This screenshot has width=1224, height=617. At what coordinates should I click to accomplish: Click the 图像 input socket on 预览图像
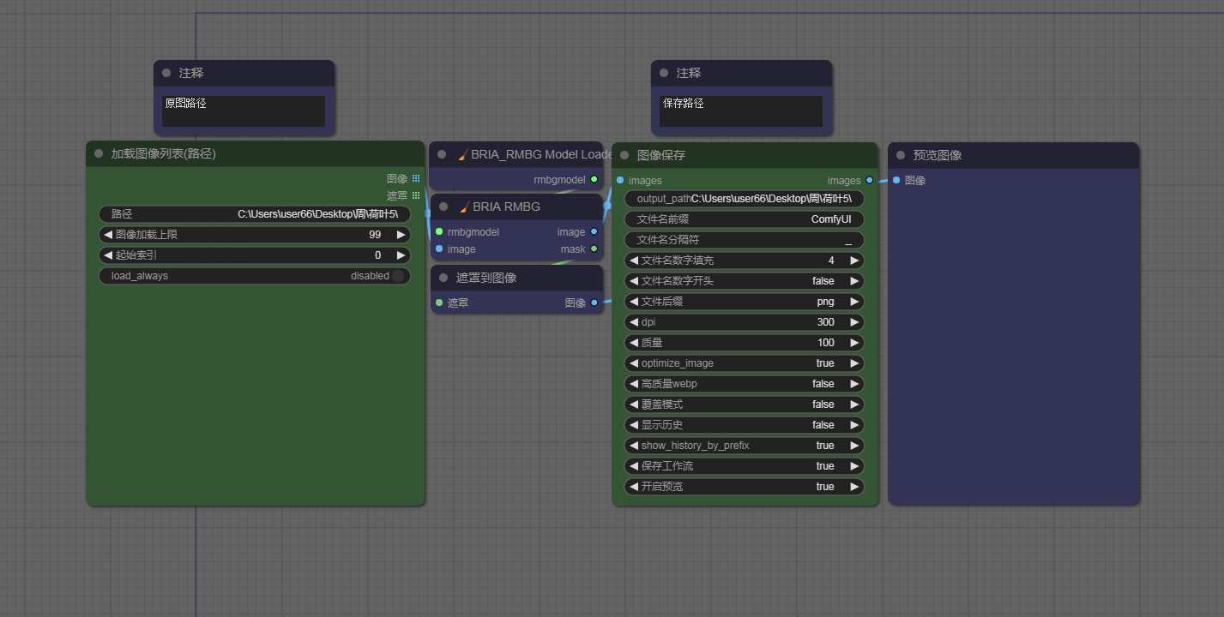(x=896, y=180)
